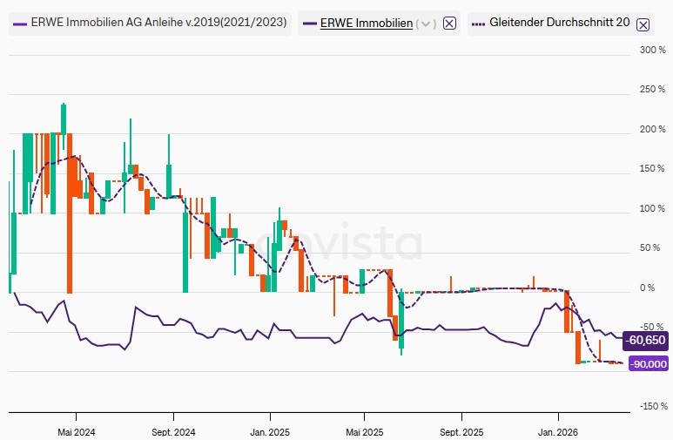Select the ERWE Immobilien AG Anleihe legend chip
Viewport: 673px width, 440px height.
pos(150,23)
